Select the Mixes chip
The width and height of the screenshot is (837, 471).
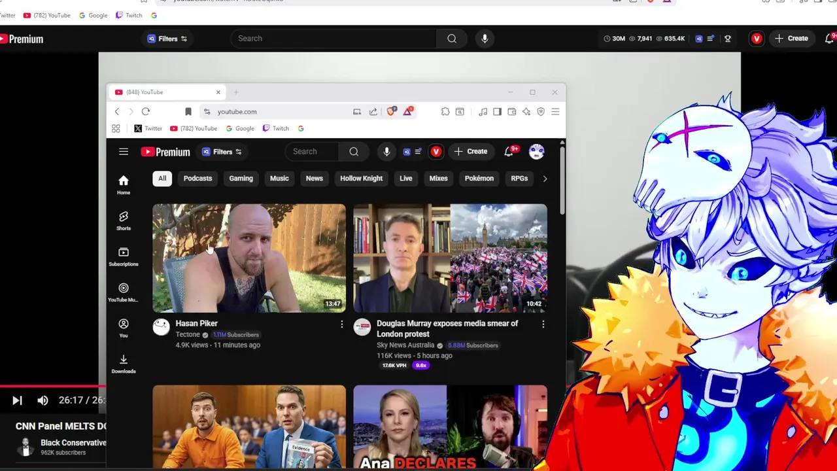tap(438, 179)
